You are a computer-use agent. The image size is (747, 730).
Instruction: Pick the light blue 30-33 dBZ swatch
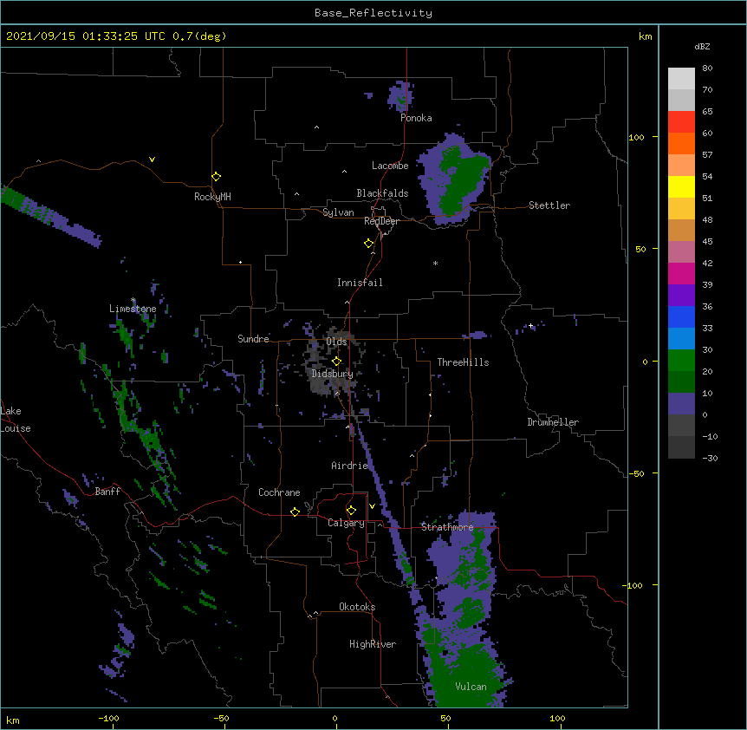tap(681, 339)
